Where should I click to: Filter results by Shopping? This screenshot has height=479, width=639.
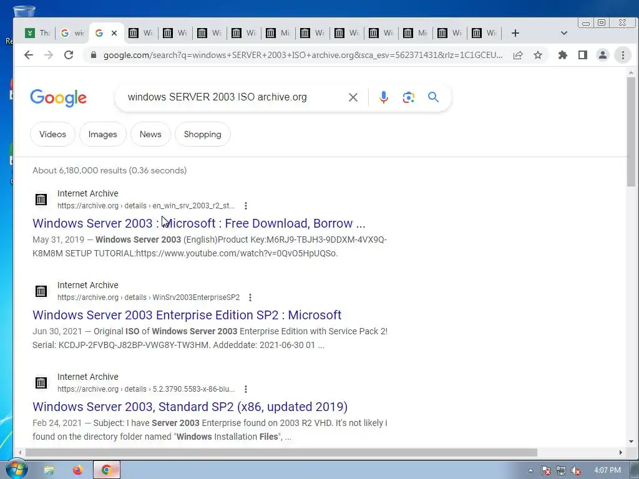pyautogui.click(x=203, y=134)
